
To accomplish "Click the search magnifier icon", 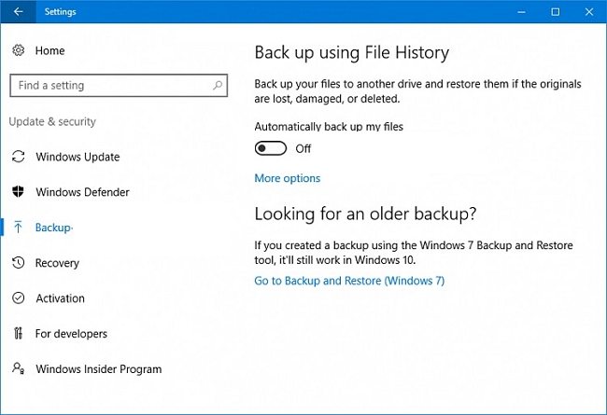I will click(x=218, y=85).
